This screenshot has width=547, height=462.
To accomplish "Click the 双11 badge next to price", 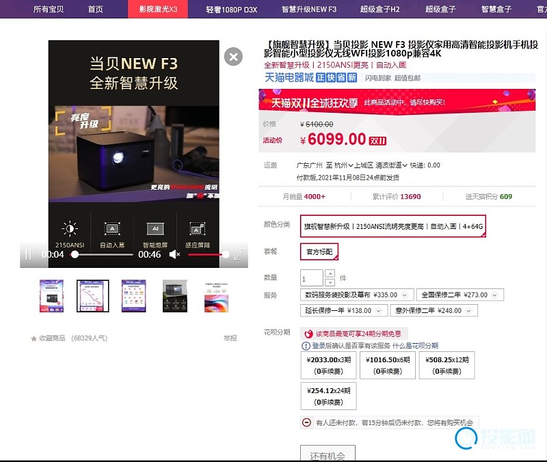I will pos(377,141).
